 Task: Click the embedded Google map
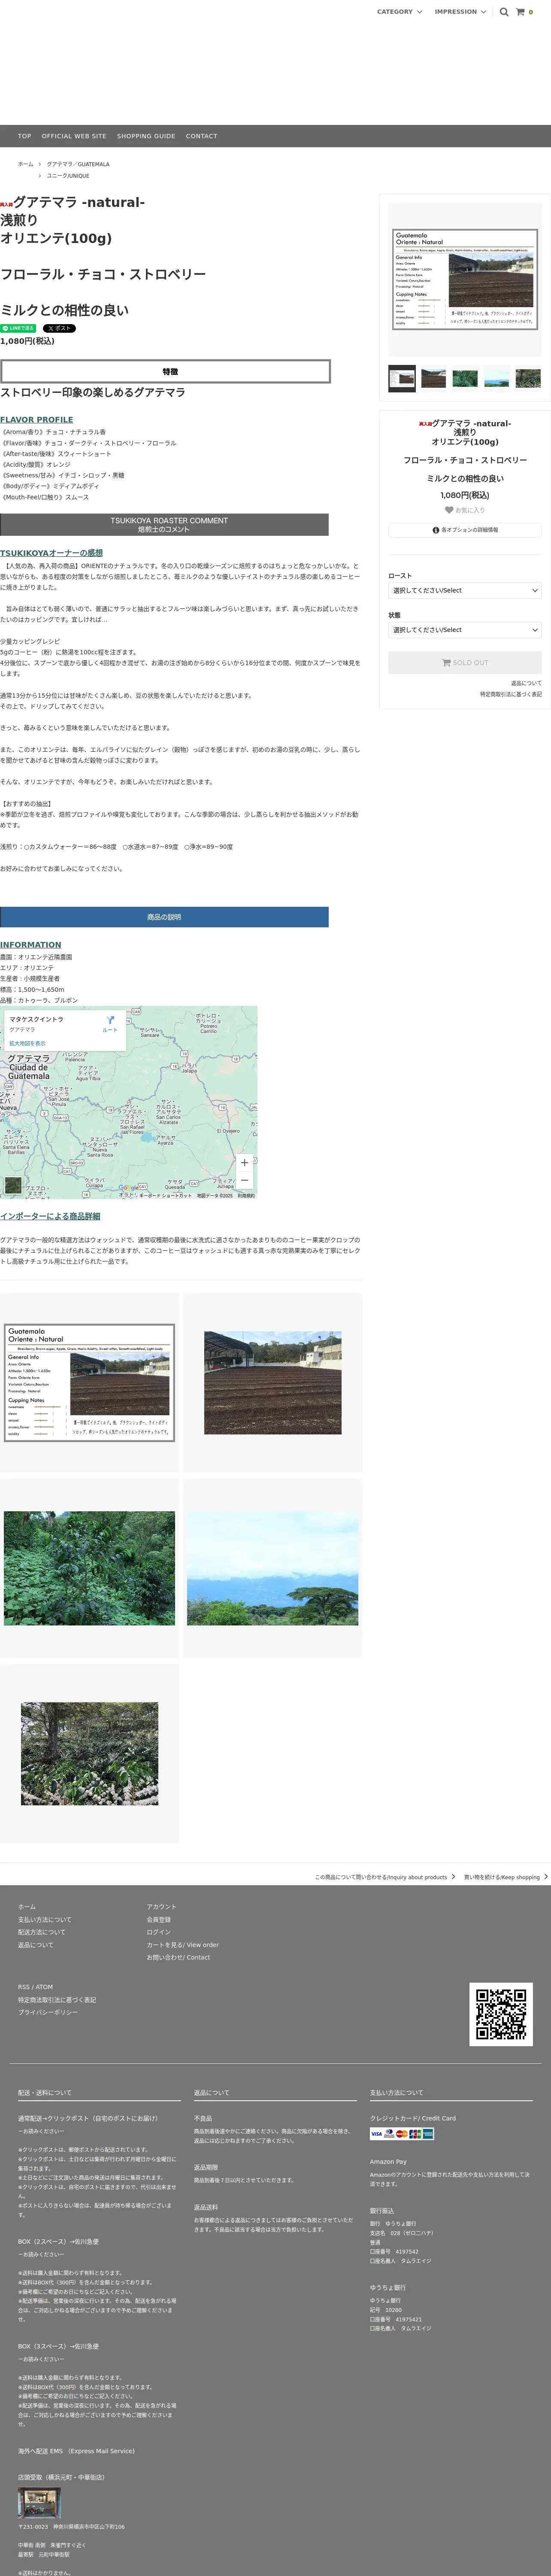coord(129,1103)
